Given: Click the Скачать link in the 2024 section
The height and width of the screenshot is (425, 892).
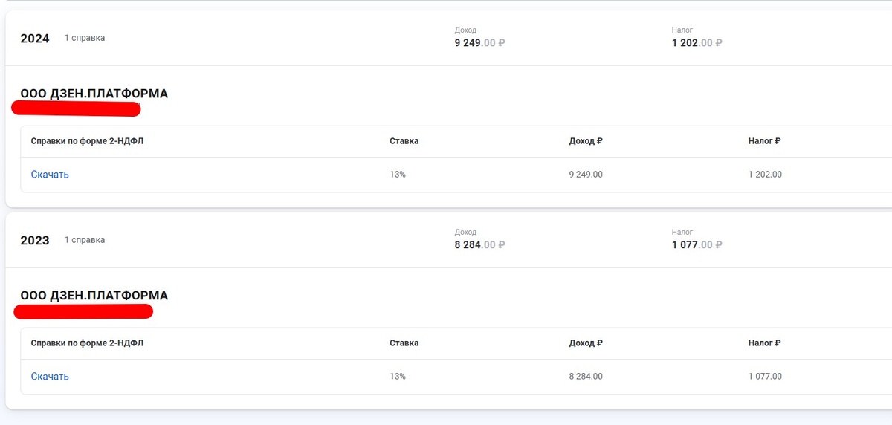Looking at the screenshot, I should [x=50, y=175].
